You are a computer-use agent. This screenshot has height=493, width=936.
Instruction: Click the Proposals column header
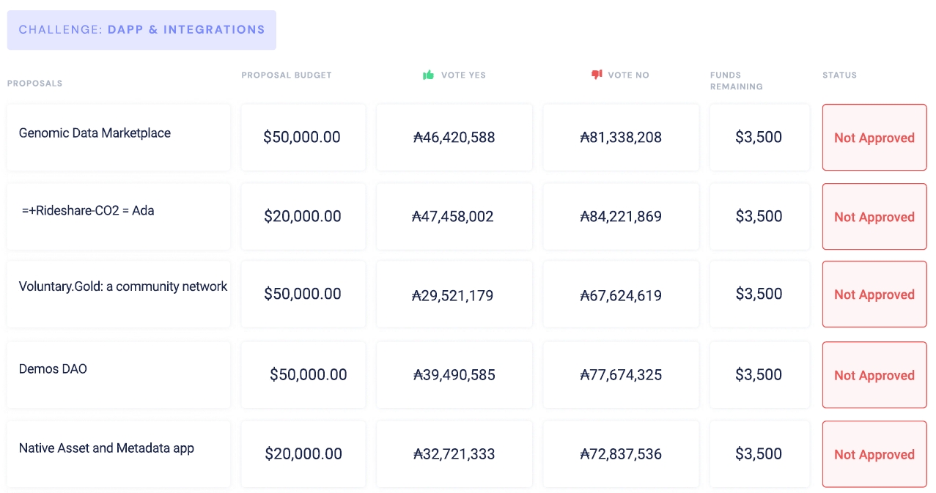(x=34, y=84)
